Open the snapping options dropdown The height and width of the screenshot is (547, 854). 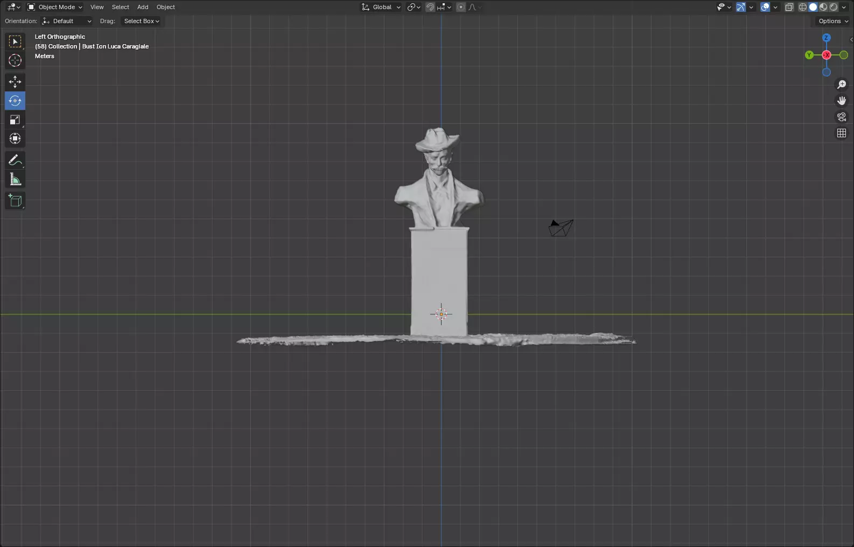point(444,7)
